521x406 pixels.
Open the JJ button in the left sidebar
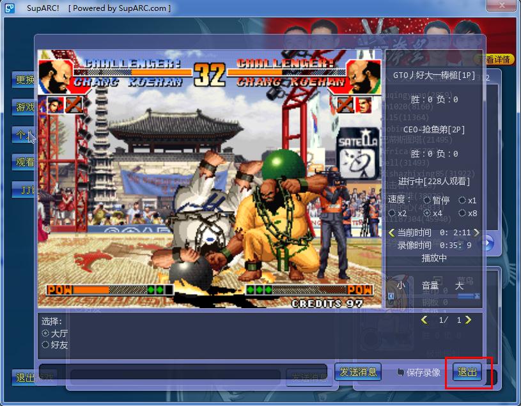(23, 190)
